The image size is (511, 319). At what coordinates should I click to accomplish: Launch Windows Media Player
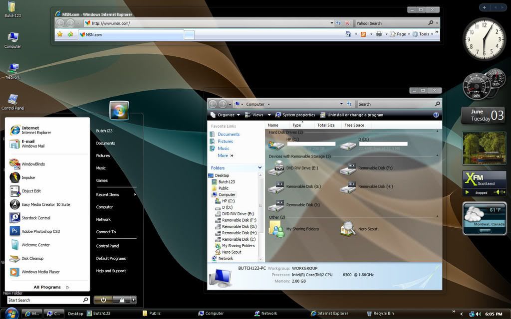click(x=34, y=272)
